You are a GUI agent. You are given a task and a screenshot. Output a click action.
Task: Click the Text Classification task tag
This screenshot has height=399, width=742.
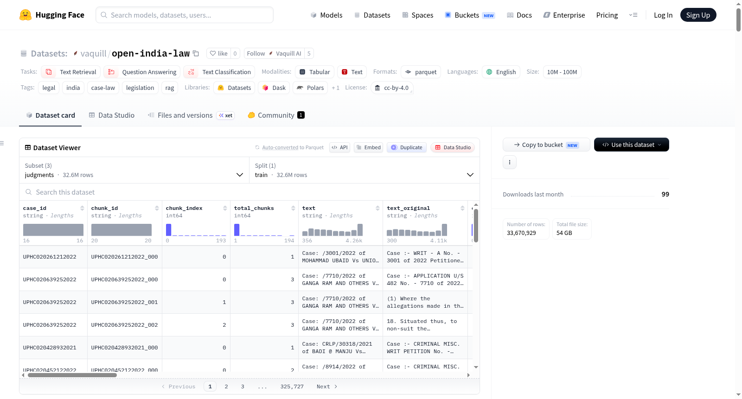click(x=219, y=72)
